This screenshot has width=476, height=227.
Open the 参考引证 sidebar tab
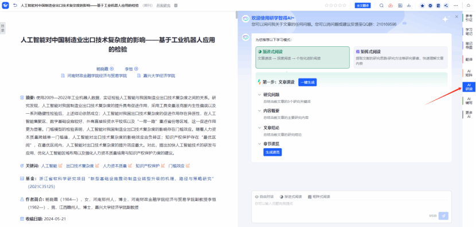pyautogui.click(x=469, y=18)
